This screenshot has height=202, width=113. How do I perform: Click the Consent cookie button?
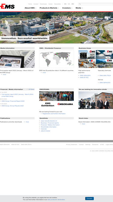click(x=89, y=198)
